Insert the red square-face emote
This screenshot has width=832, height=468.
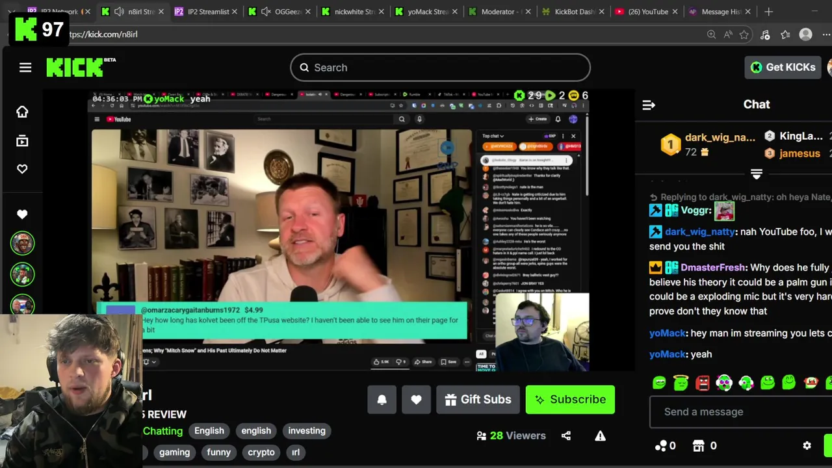click(x=703, y=383)
